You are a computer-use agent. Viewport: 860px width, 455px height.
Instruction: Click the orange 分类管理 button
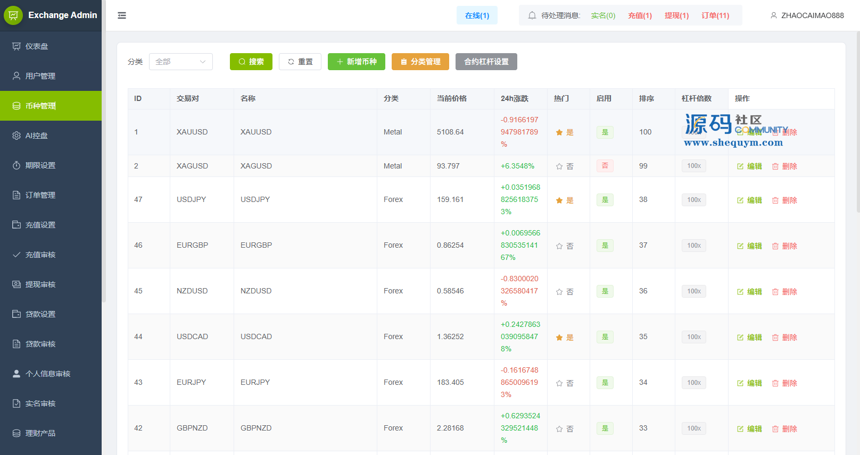point(420,62)
